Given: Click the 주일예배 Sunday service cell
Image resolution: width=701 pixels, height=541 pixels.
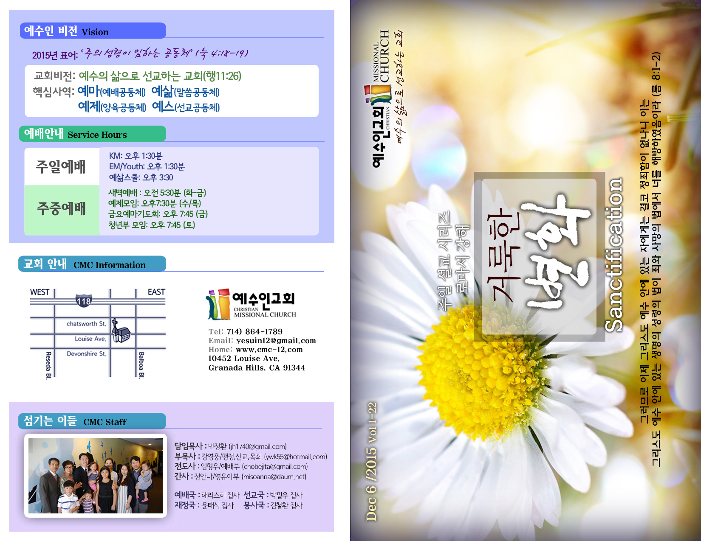Looking at the screenshot, I should pos(61,166).
